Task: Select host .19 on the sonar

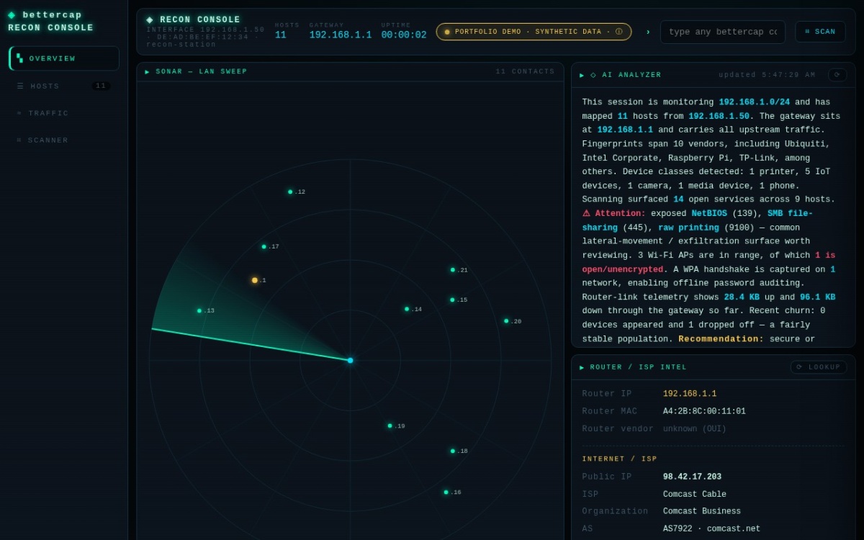Action: (x=390, y=426)
